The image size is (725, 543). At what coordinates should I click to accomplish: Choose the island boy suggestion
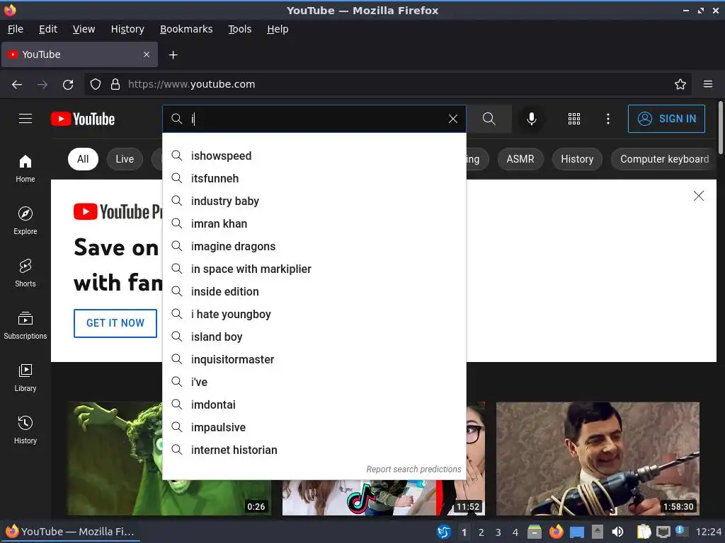[x=314, y=337]
